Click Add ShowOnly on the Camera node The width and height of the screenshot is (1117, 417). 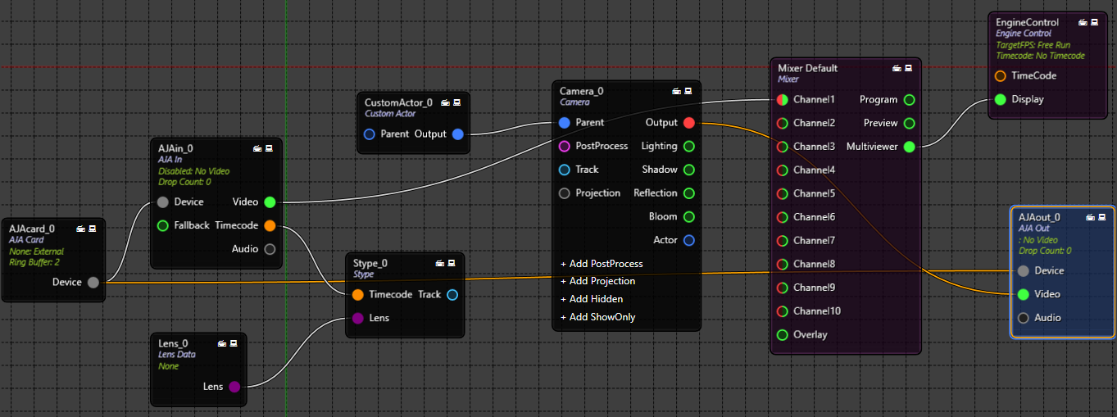[597, 317]
